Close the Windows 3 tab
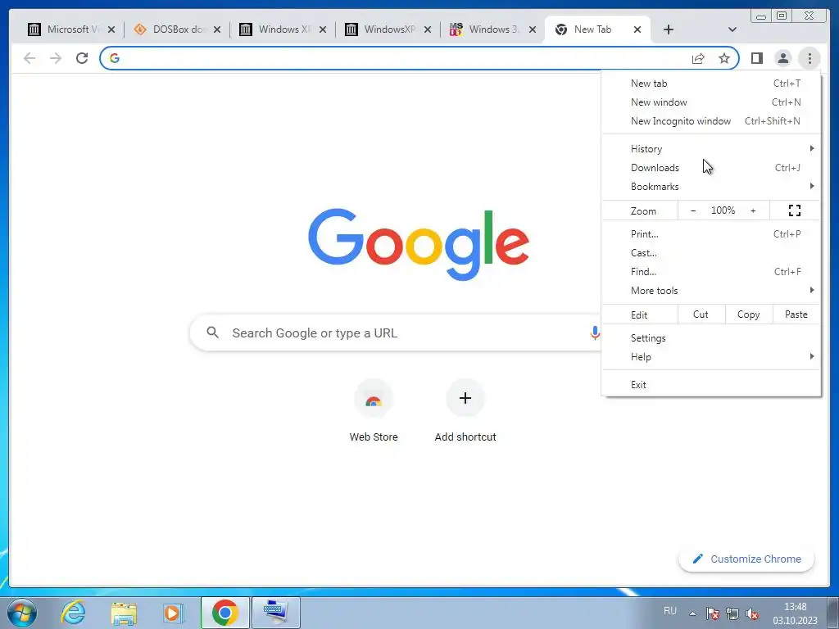 [533, 29]
